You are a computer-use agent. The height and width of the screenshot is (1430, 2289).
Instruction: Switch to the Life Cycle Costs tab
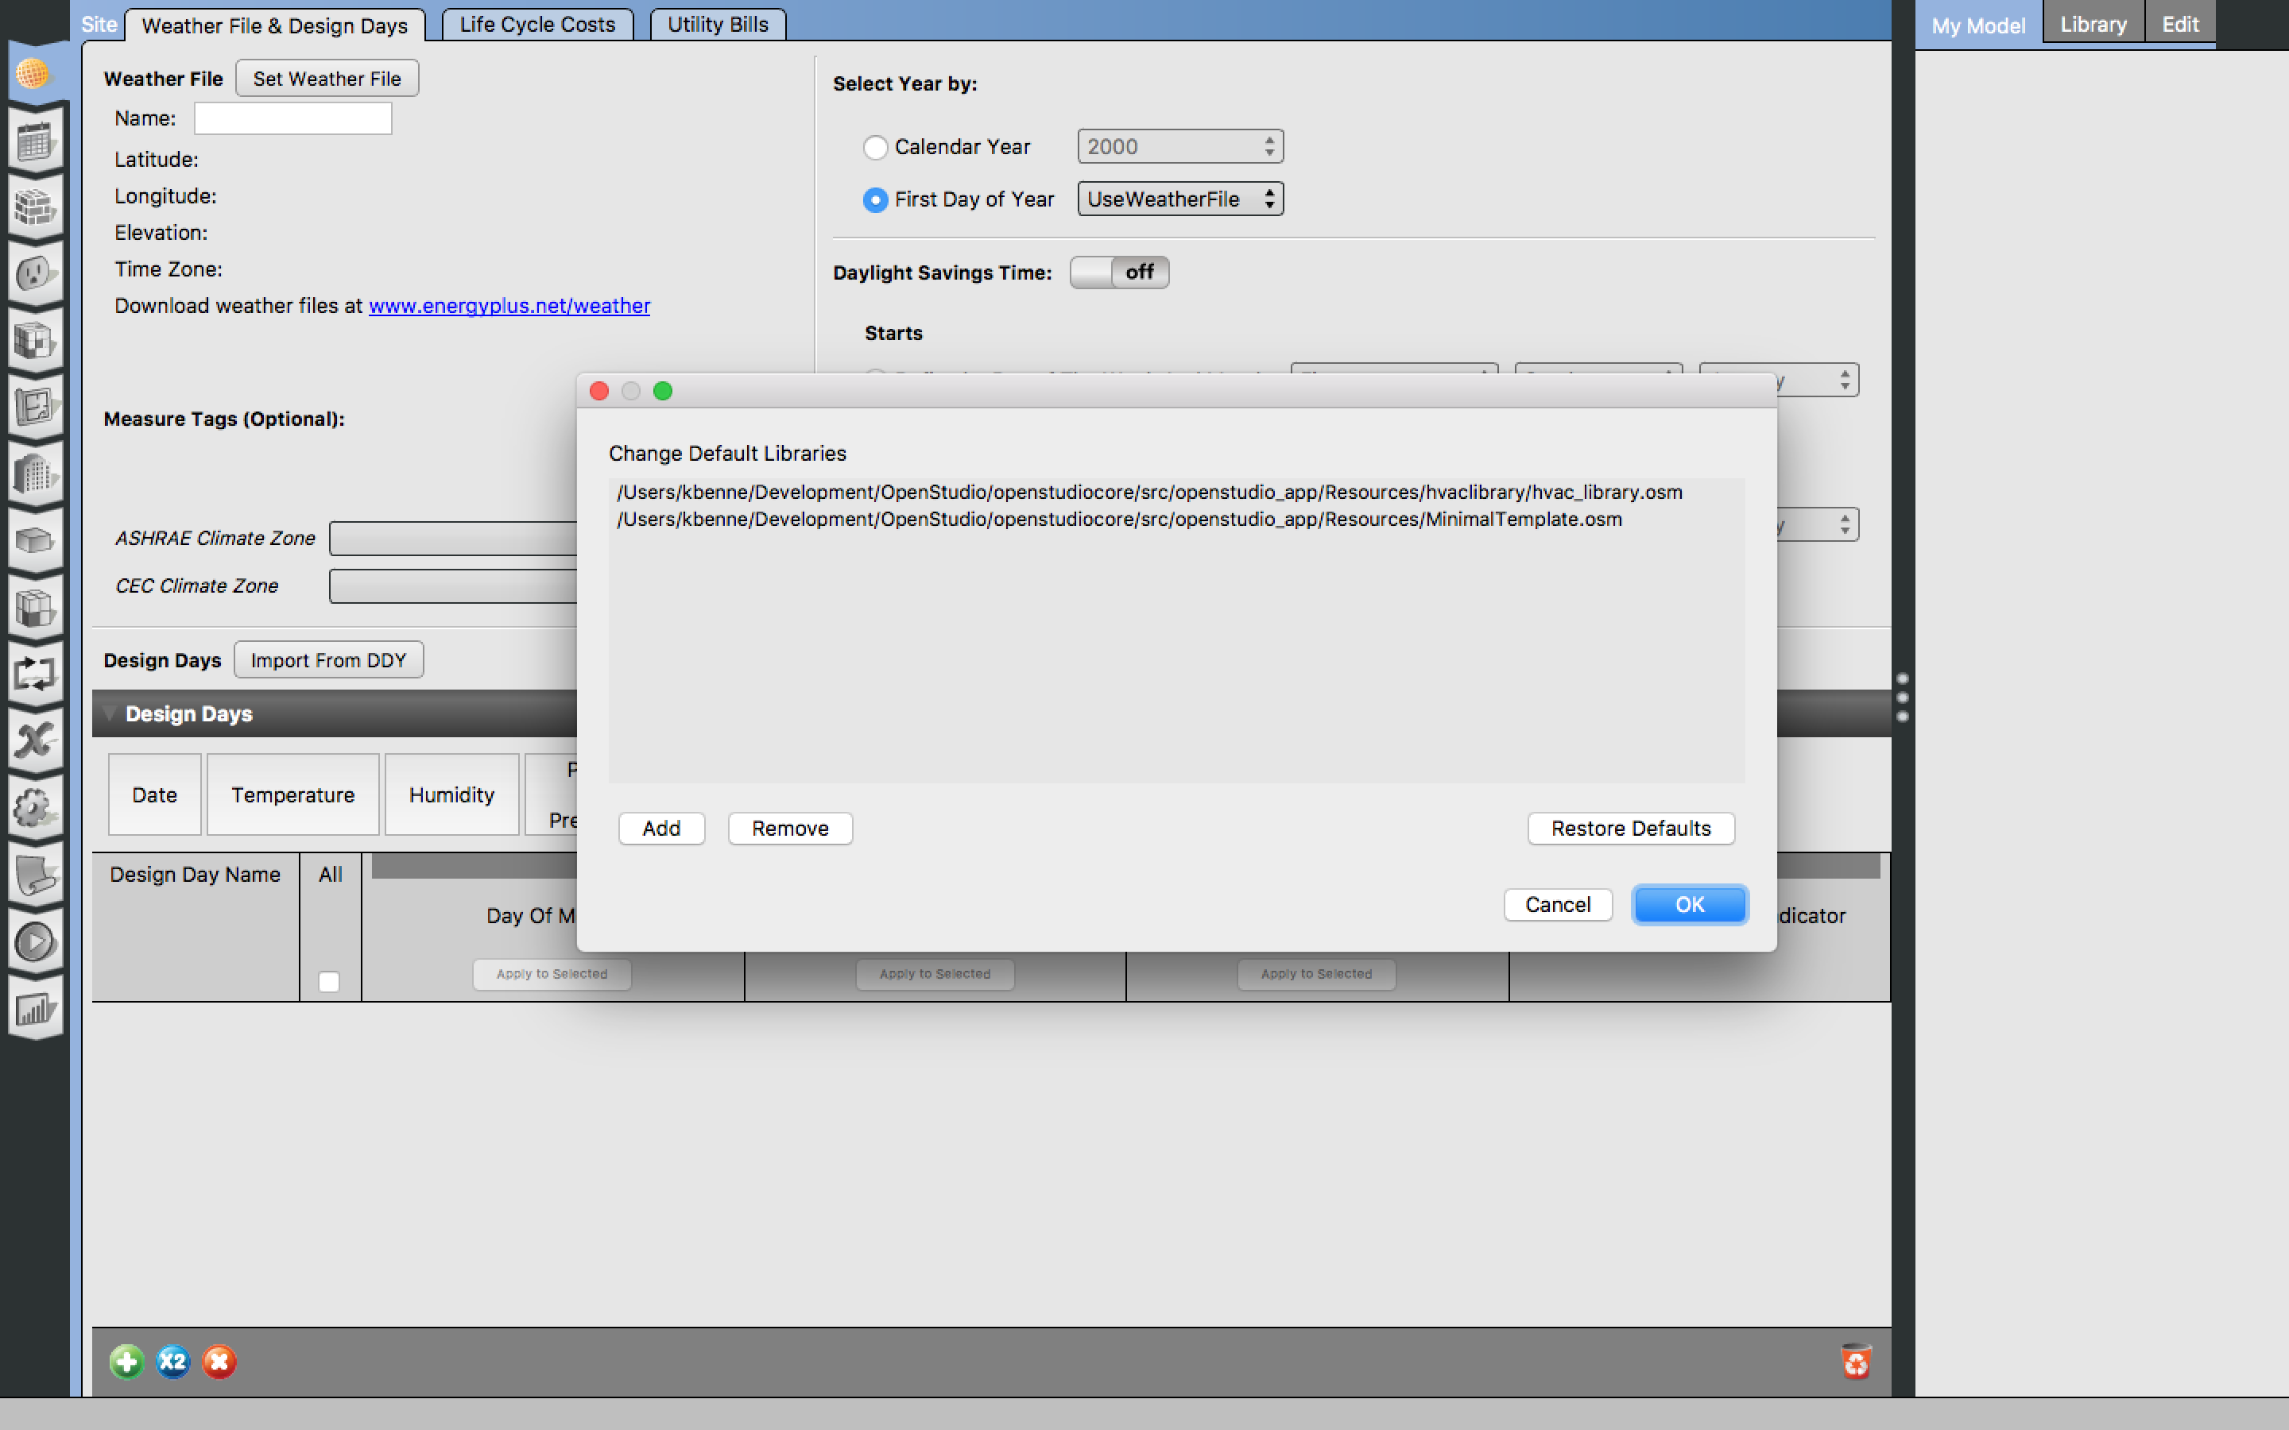(x=536, y=24)
